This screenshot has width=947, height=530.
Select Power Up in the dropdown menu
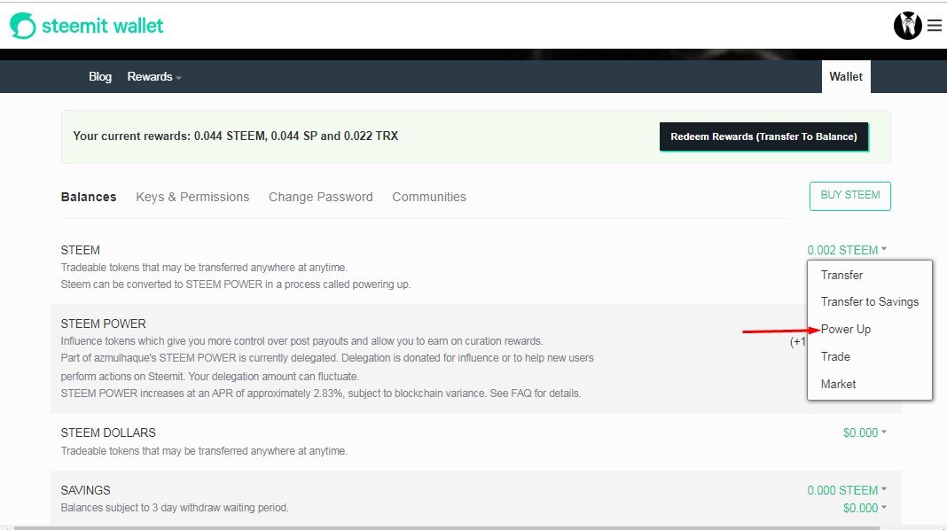click(x=846, y=329)
